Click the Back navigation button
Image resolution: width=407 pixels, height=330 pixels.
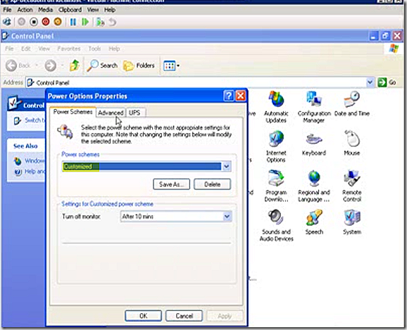coord(18,65)
